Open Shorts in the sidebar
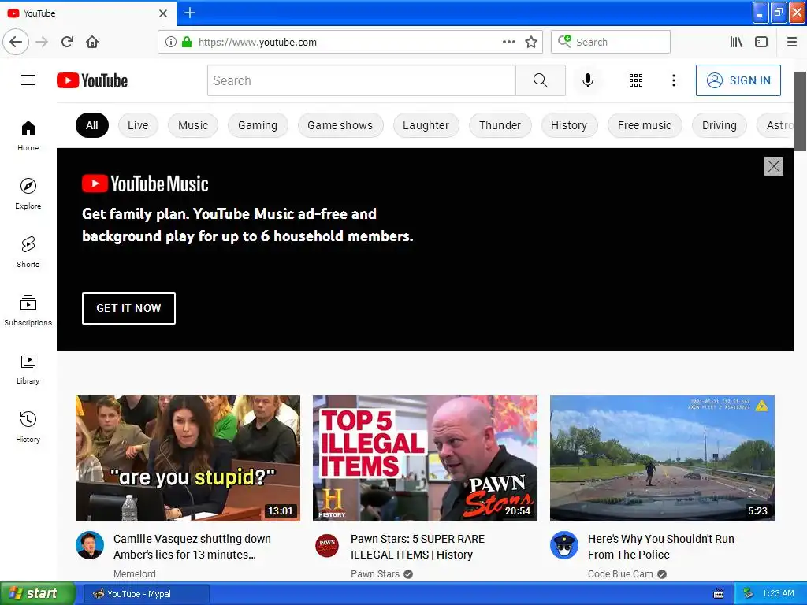 (28, 252)
